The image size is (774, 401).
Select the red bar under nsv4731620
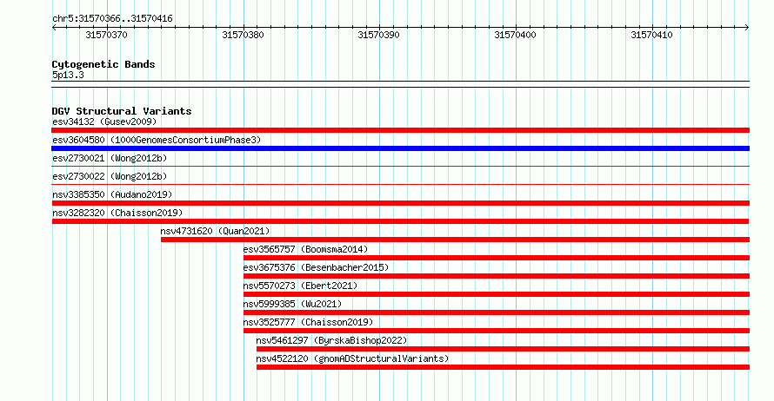(455, 240)
